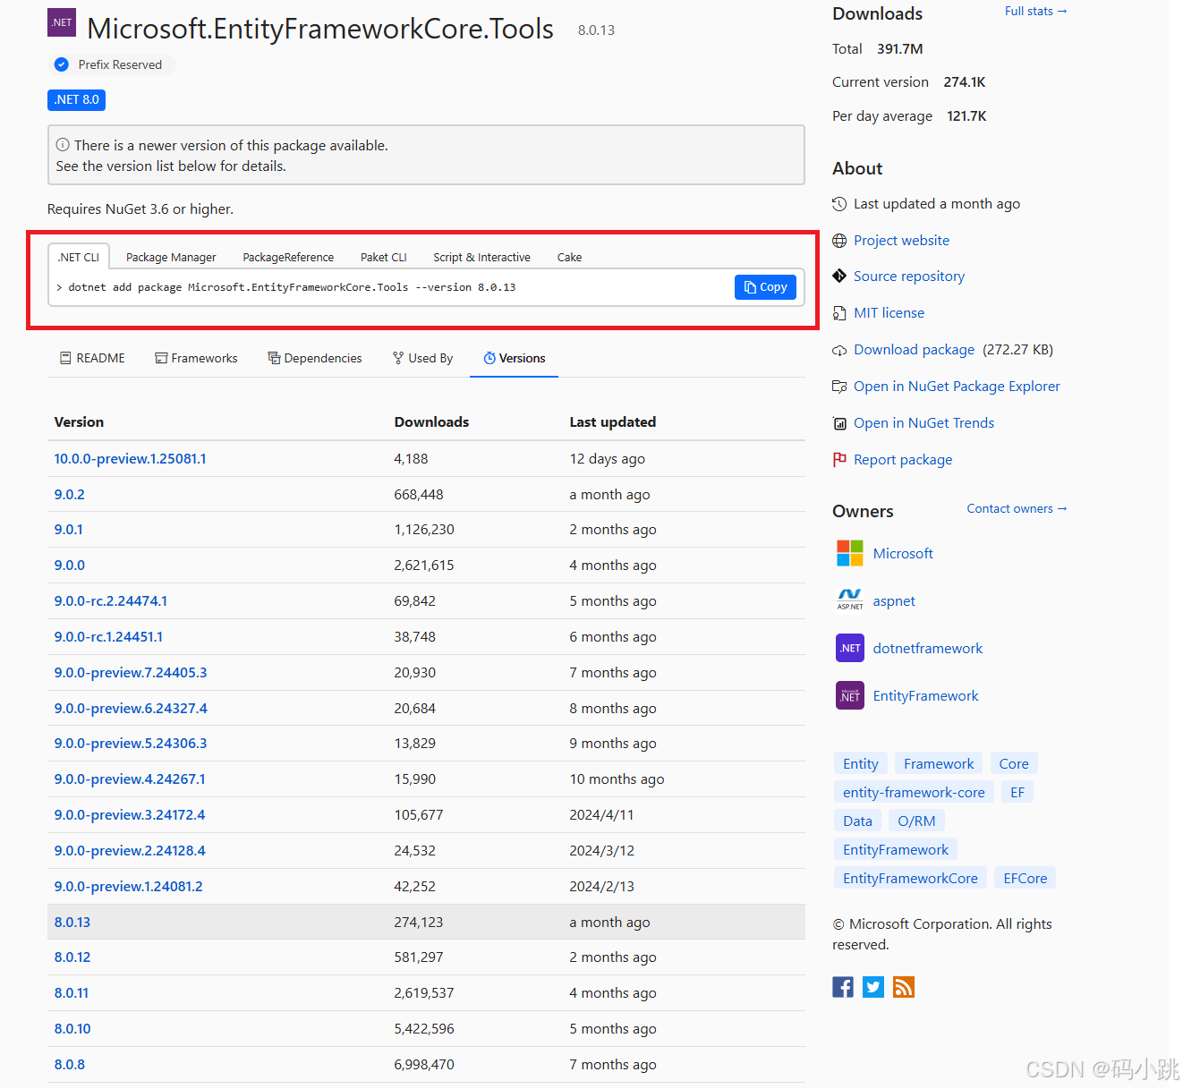Click the aspnet owner avatar
1183x1089 pixels.
pos(849,600)
